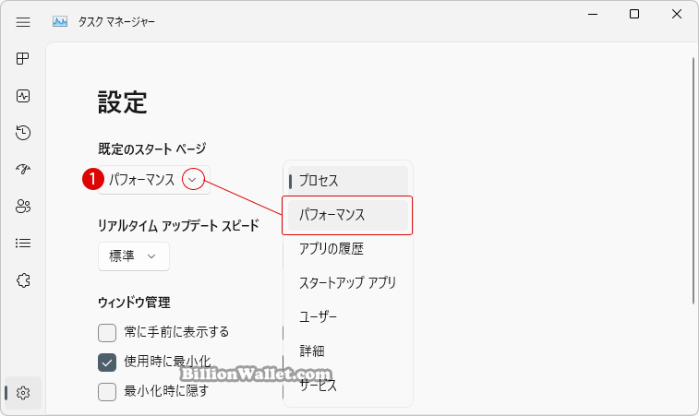The height and width of the screenshot is (416, 699).
Task: Uncheck the 使用時に最小化 checkbox
Action: tap(107, 363)
